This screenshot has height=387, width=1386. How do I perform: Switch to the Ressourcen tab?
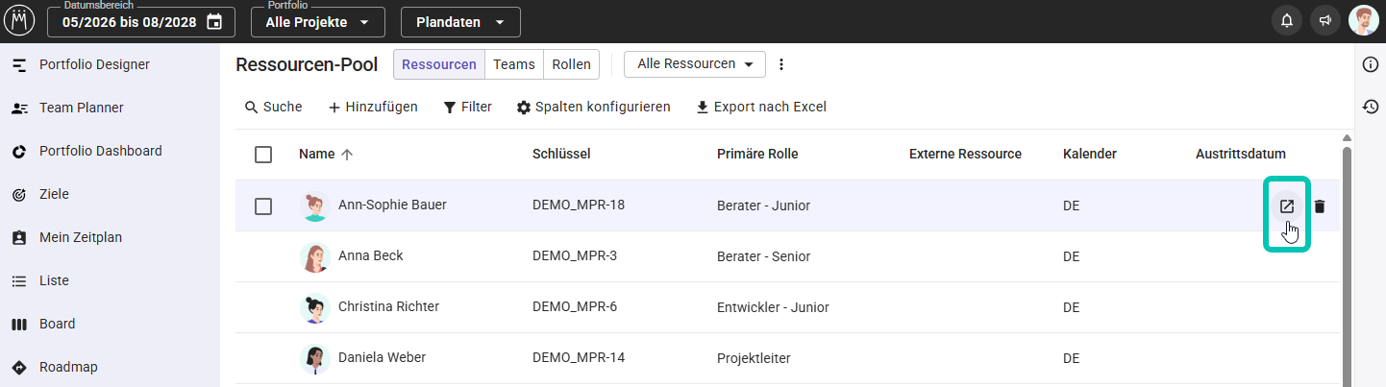(x=439, y=64)
